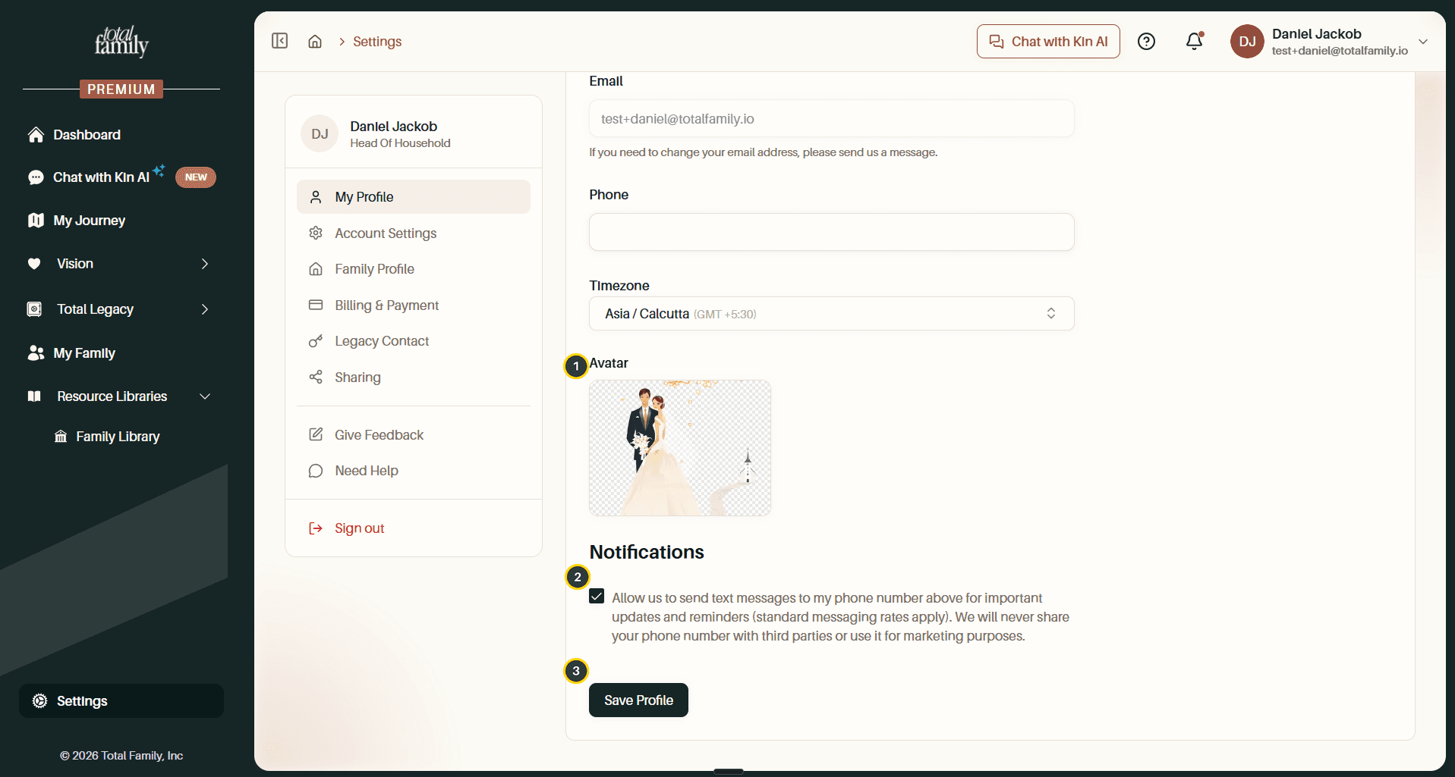This screenshot has width=1455, height=777.
Task: Select Account Settings menu item
Action: click(x=414, y=233)
